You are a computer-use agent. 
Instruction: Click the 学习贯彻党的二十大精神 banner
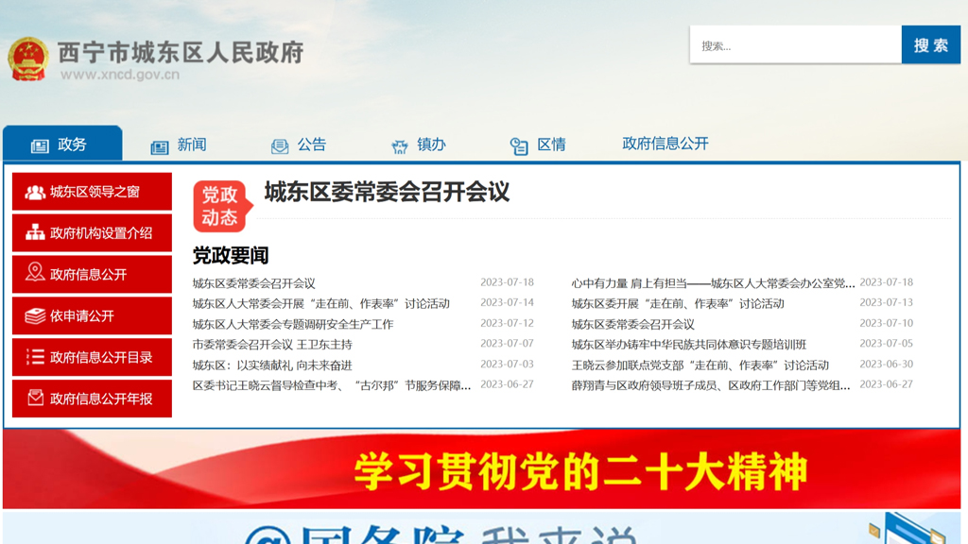(x=484, y=471)
